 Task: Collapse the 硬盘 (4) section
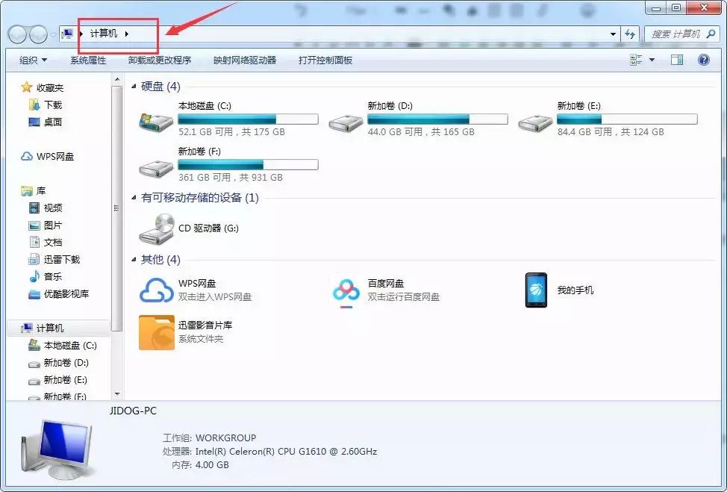point(134,87)
